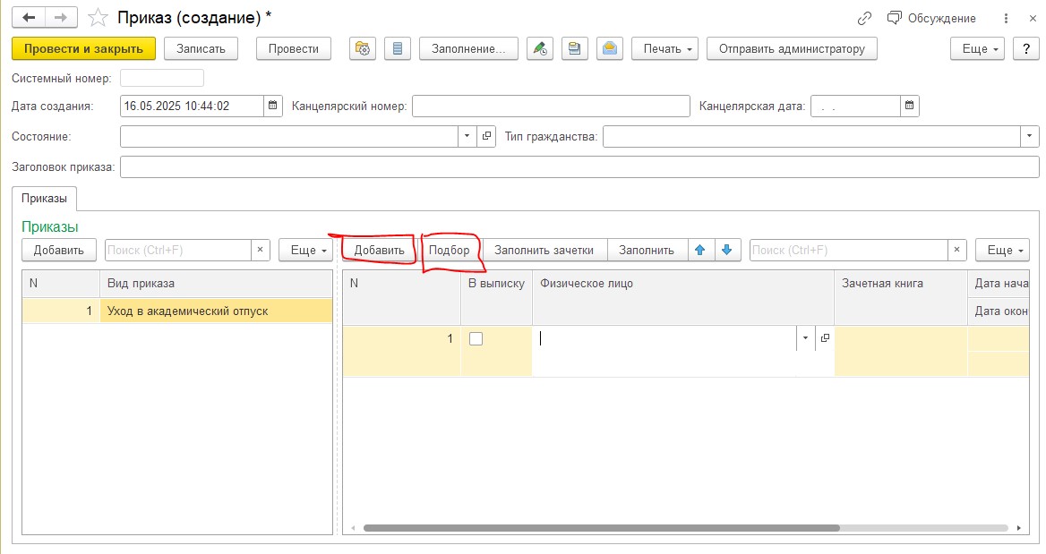Expand the Физическое лицо cell dropdown

click(x=805, y=338)
